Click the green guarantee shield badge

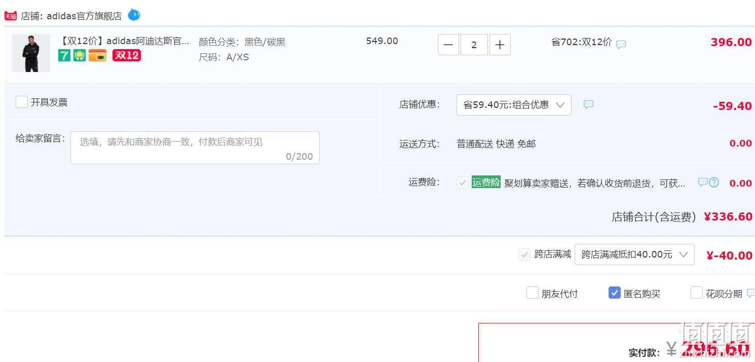click(x=80, y=55)
